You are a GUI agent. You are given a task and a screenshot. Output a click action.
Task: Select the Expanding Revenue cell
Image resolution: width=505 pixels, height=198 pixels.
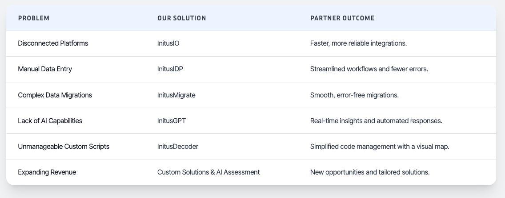tap(47, 172)
